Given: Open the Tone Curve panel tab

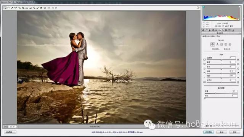Looking at the screenshot, I should coord(206,30).
